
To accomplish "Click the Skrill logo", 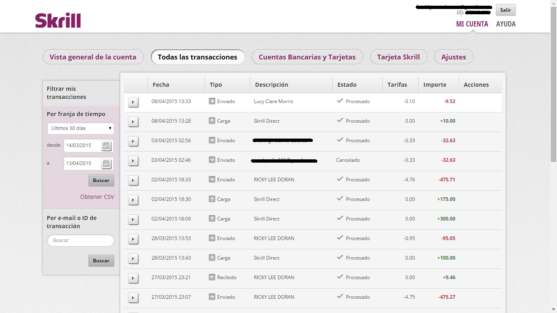I will (58, 20).
